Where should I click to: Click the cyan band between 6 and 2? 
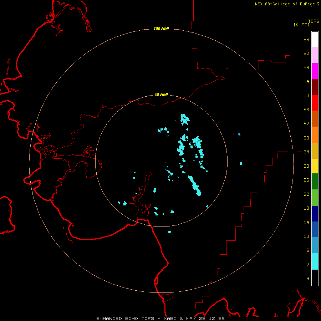pyautogui.click(x=315, y=261)
